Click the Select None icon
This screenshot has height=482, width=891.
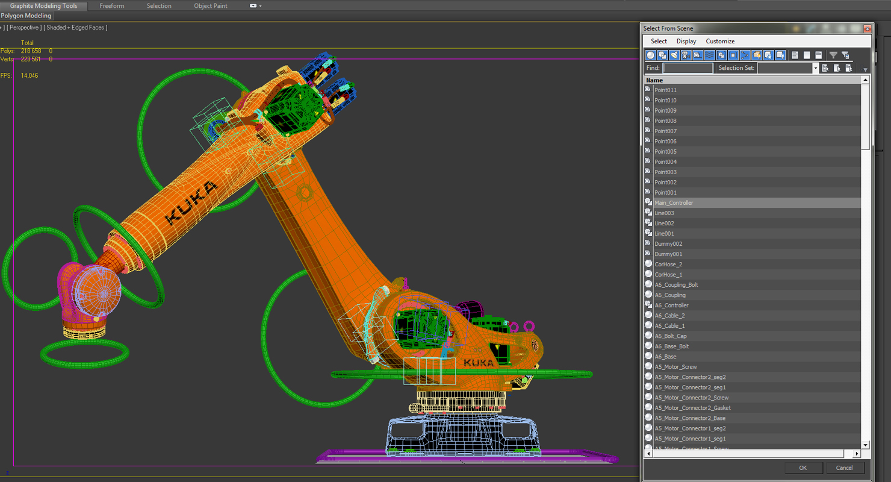point(807,55)
